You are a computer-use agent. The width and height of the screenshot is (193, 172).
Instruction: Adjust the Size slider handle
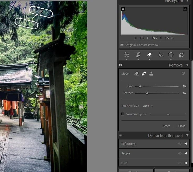(140, 86)
